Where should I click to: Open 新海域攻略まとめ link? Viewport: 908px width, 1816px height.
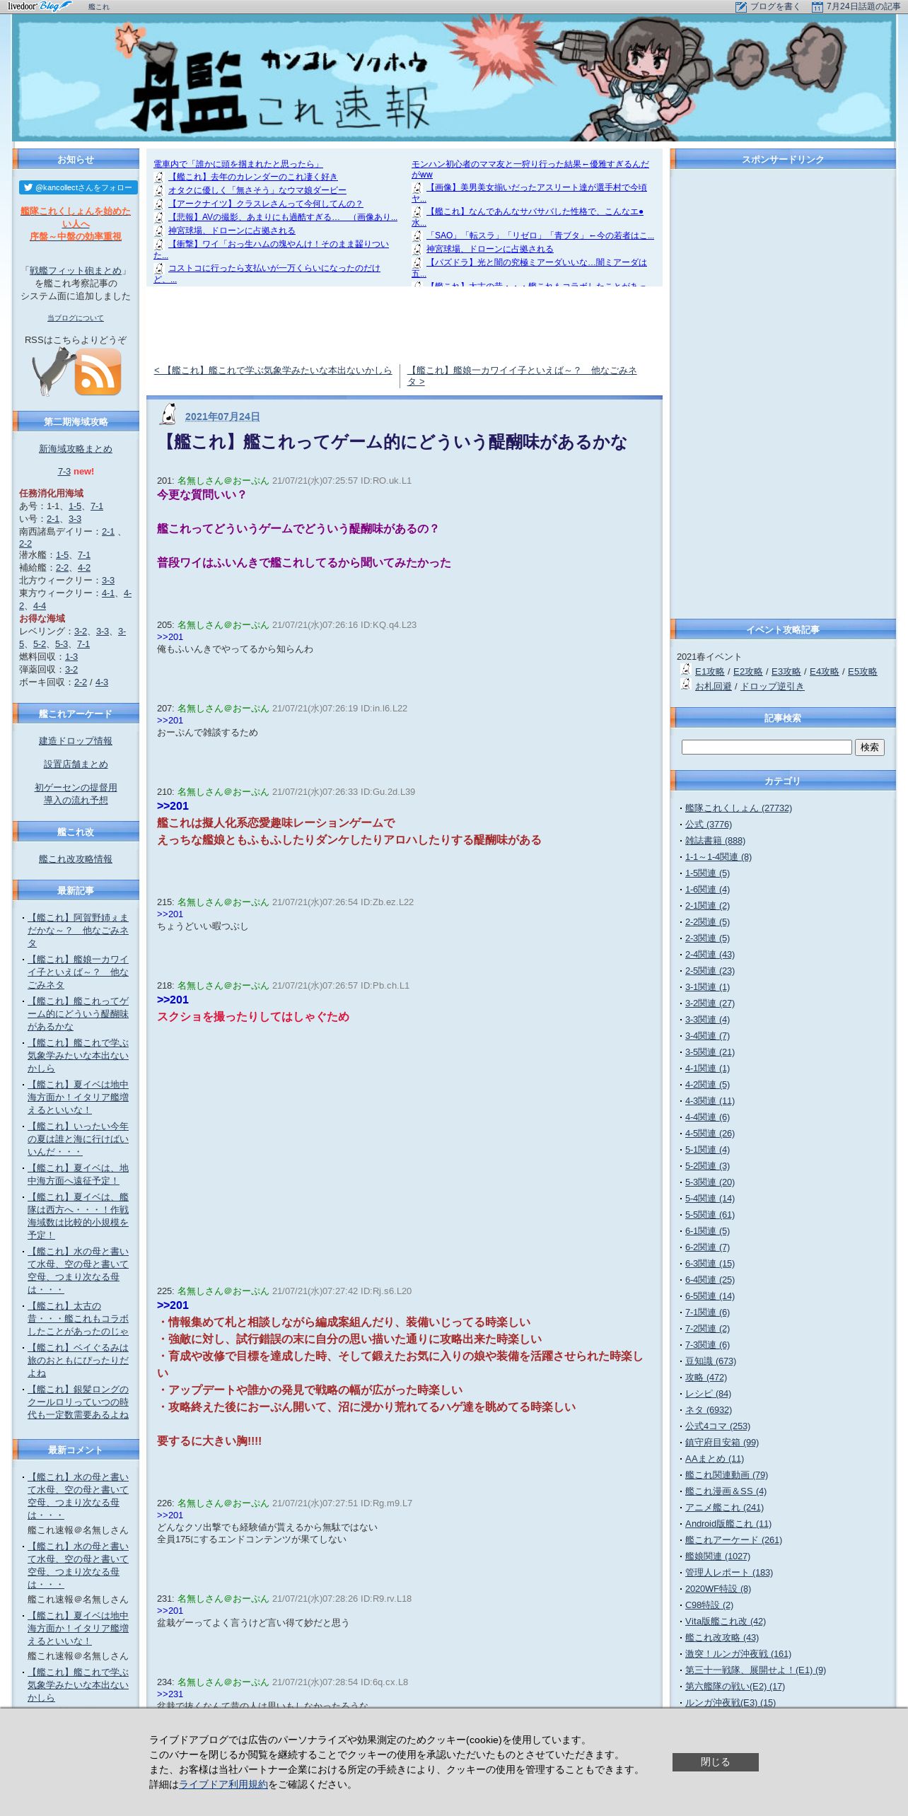(76, 449)
